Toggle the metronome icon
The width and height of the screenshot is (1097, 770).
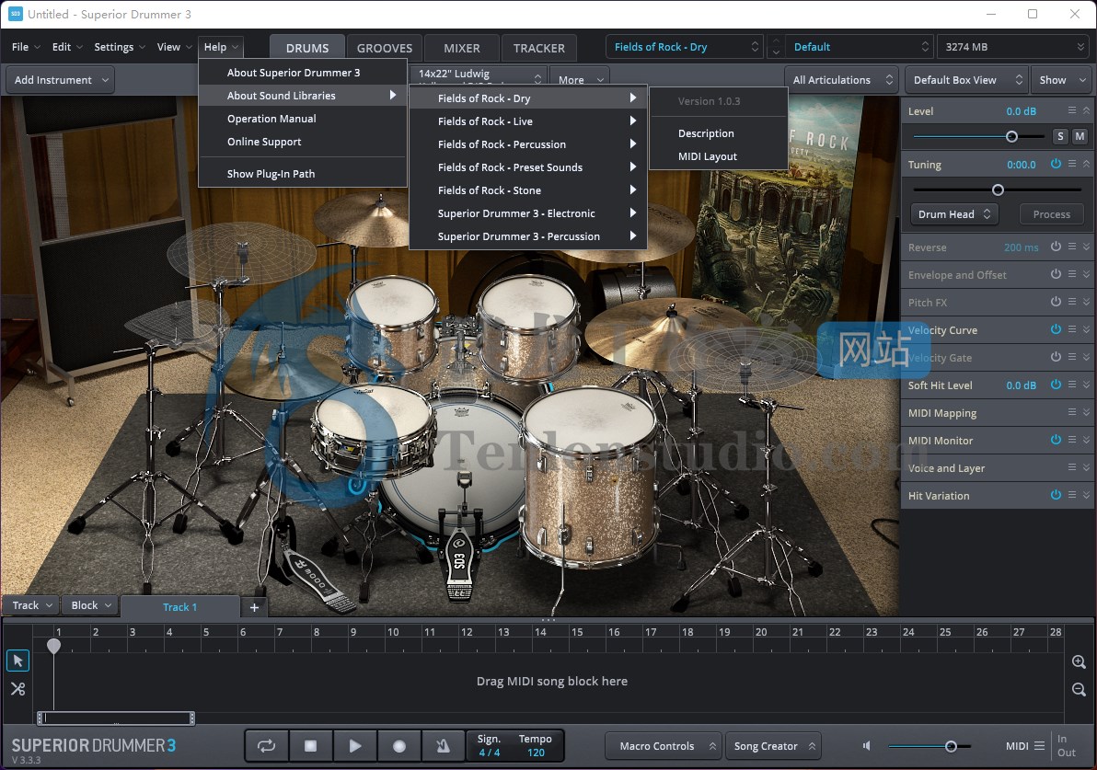pyautogui.click(x=443, y=745)
